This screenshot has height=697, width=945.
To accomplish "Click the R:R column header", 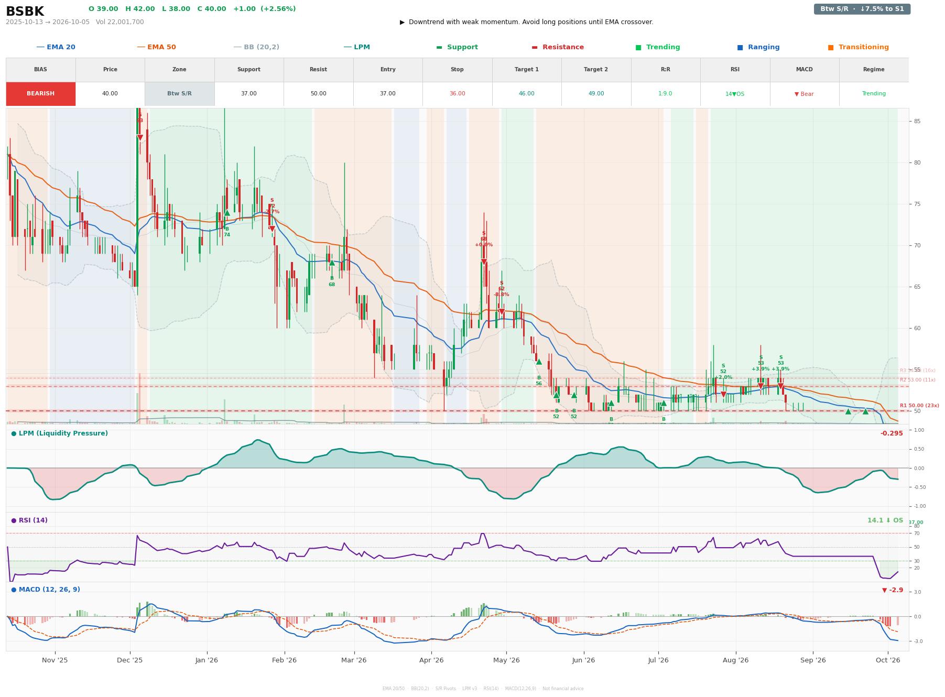I will (x=665, y=70).
